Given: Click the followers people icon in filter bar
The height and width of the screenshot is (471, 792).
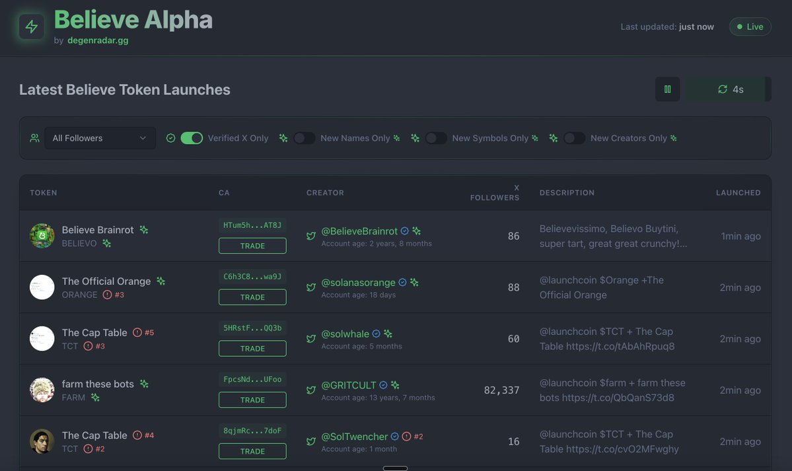Looking at the screenshot, I should pos(34,138).
